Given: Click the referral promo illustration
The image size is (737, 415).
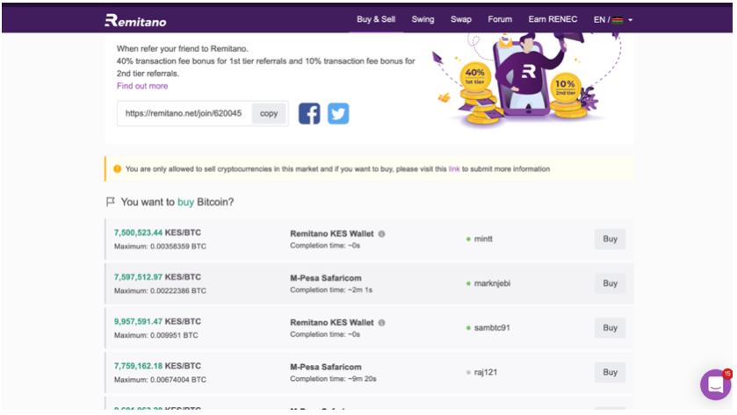Looking at the screenshot, I should coord(527,80).
